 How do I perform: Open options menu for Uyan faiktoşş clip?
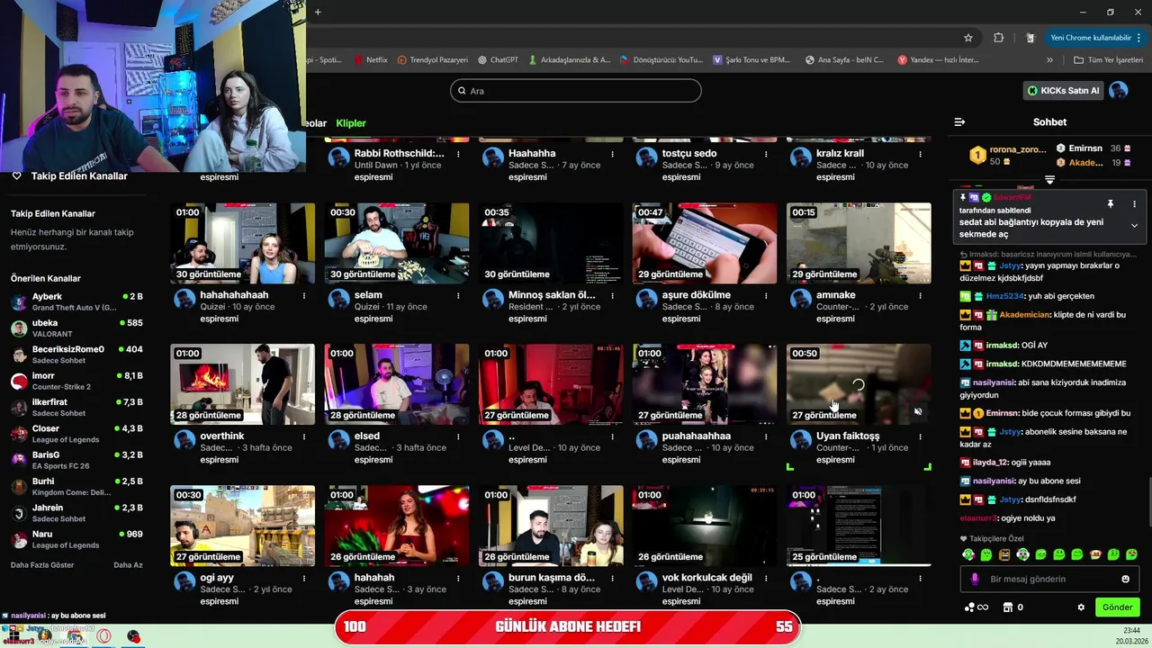pos(920,436)
